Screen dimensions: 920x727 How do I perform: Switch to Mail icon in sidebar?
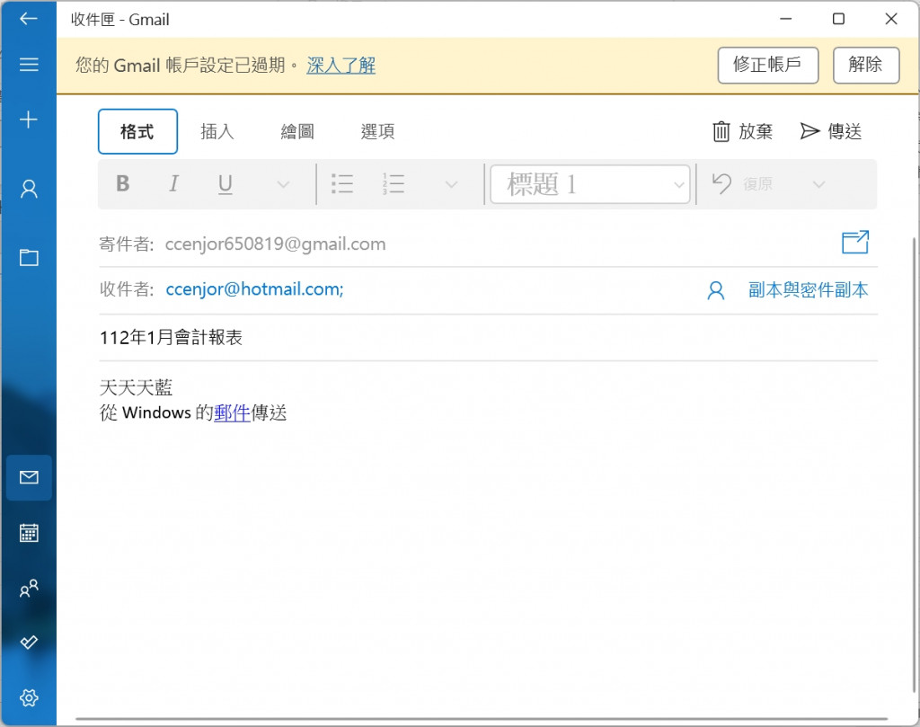pos(29,477)
